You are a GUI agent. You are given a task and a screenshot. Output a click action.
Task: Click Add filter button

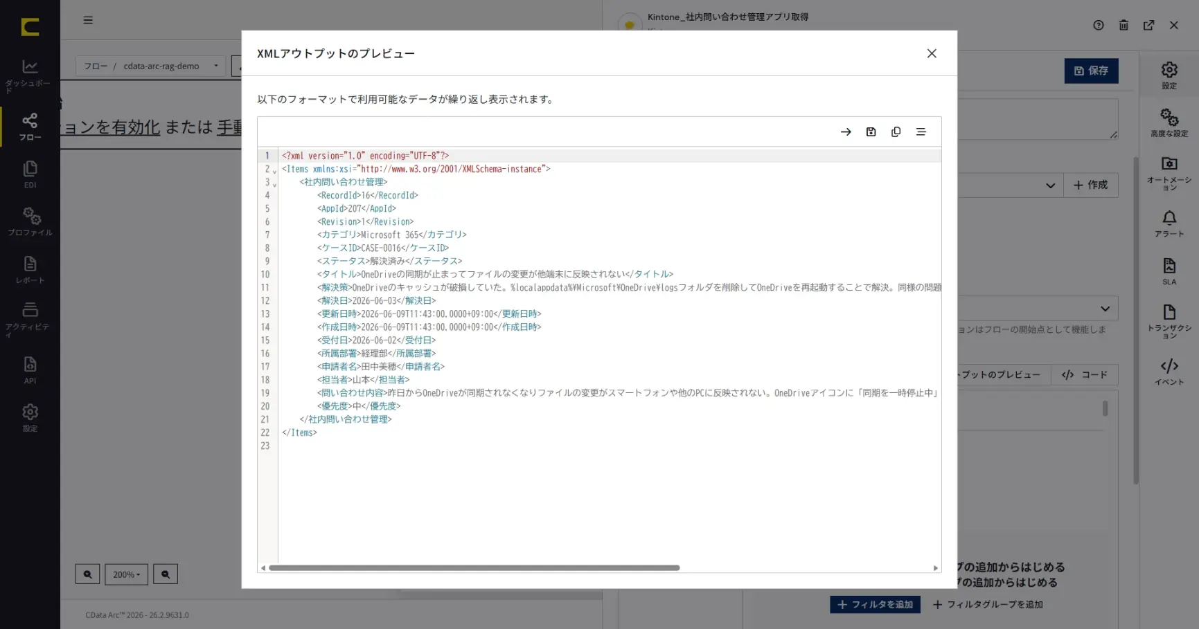tap(875, 605)
